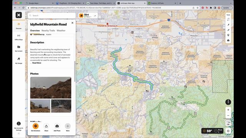This screenshot has width=246, height=138.
Task: Open the jeep on trail photo thumbnail
Action: 40,106
